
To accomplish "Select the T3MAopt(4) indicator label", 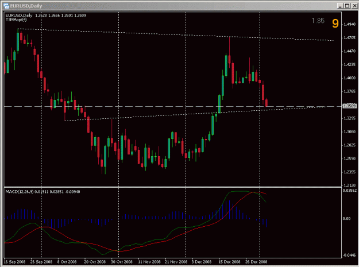I will click(16, 20).
